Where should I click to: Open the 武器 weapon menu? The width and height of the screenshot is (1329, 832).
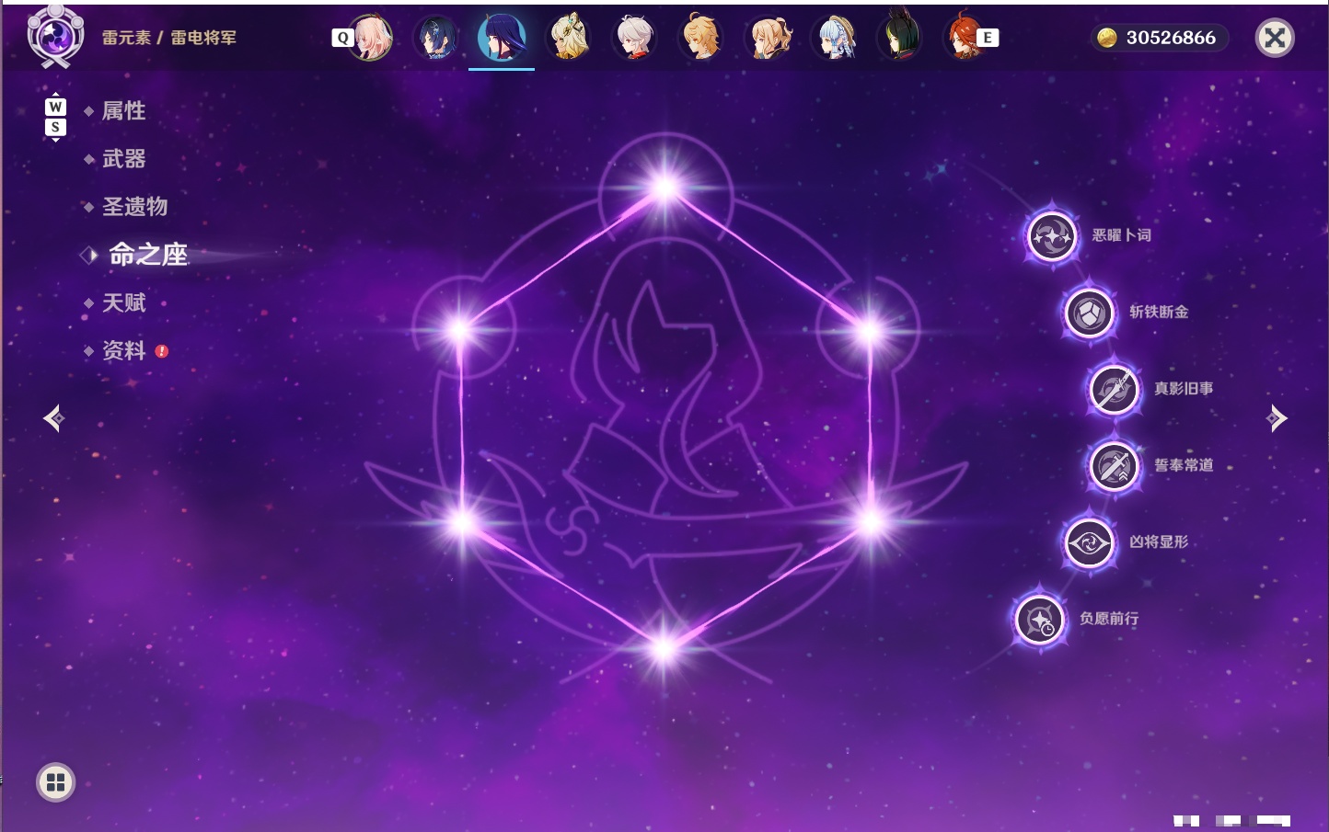(x=123, y=159)
